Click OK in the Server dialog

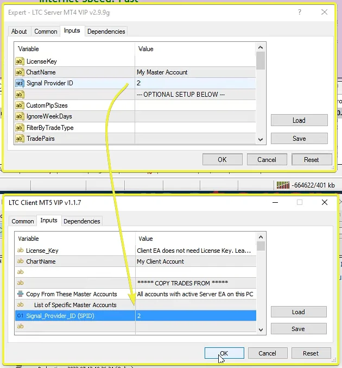pos(222,160)
